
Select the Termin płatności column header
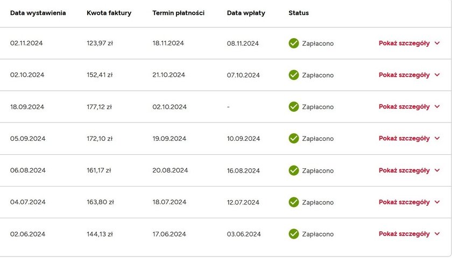point(179,13)
